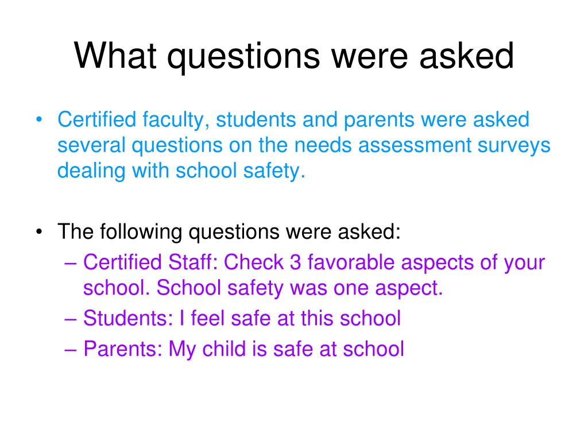Viewport: 588px width, 441px height.
Task: Click the black bullet before 'The following'
Action: (x=39, y=232)
